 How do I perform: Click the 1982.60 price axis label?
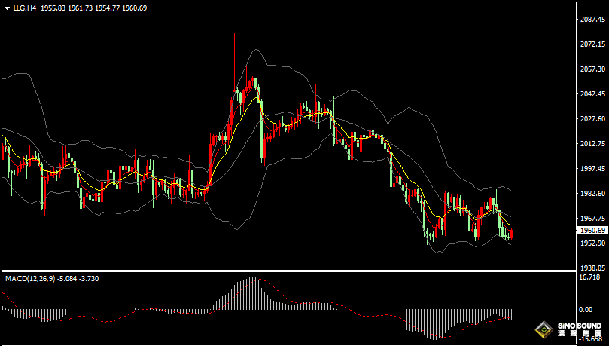(x=592, y=194)
